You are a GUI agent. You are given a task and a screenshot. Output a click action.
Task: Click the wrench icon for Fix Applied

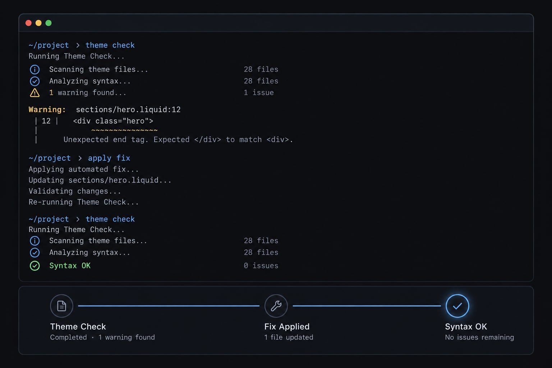276,306
